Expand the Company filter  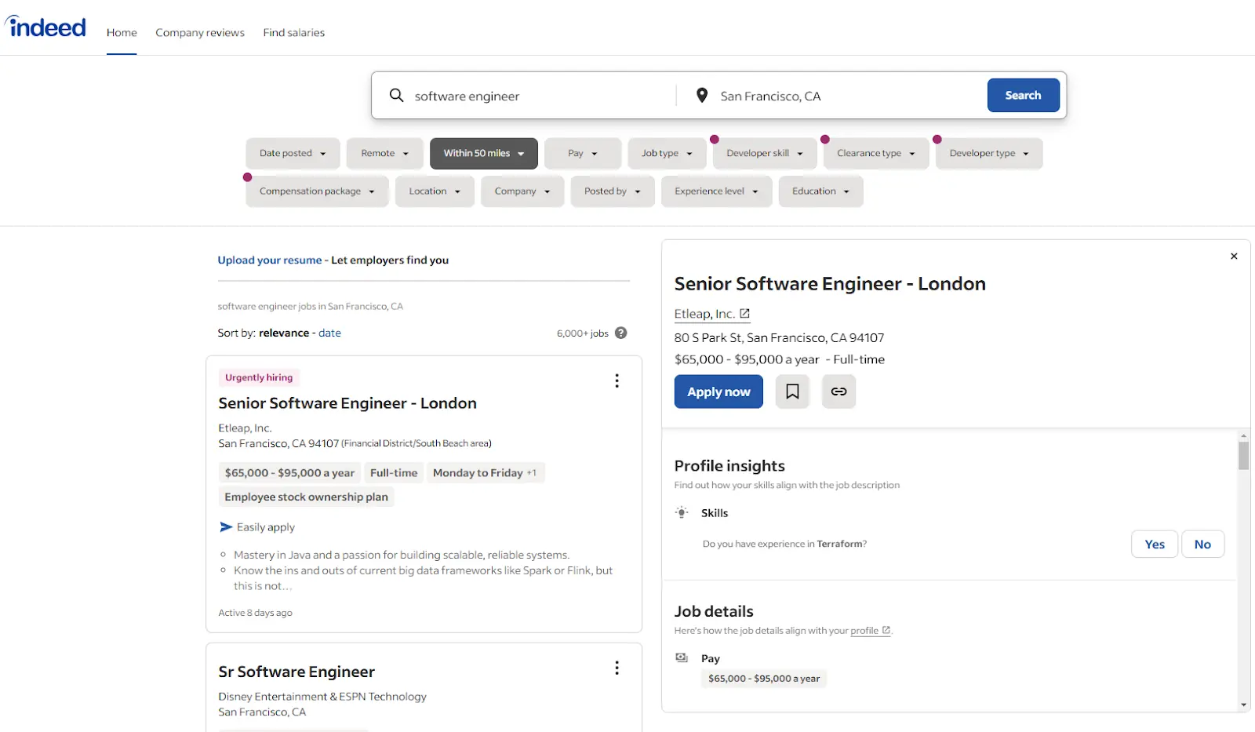coord(522,191)
